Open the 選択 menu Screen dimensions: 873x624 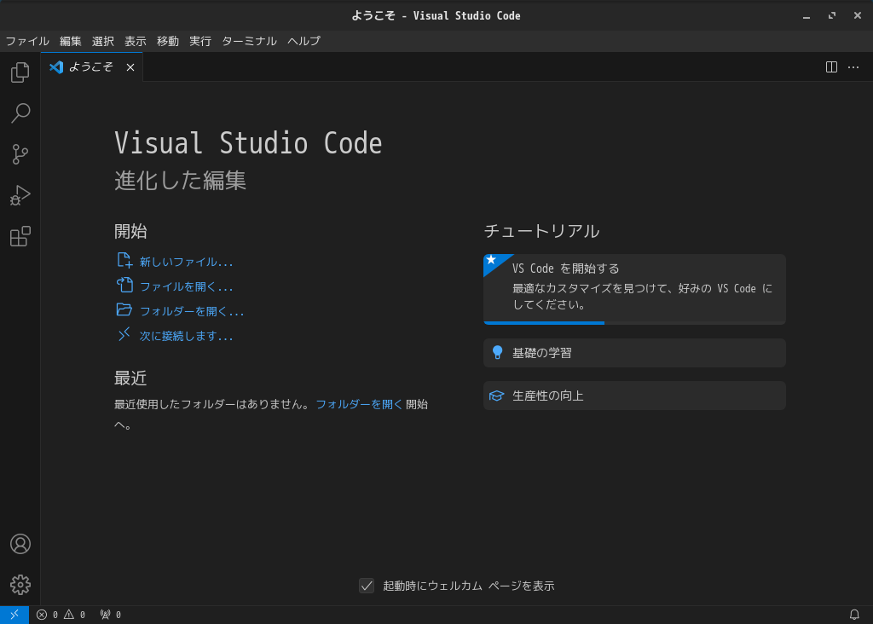coord(103,41)
